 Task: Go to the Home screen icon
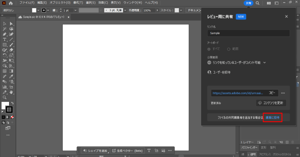pyautogui.click(x=11, y=3)
